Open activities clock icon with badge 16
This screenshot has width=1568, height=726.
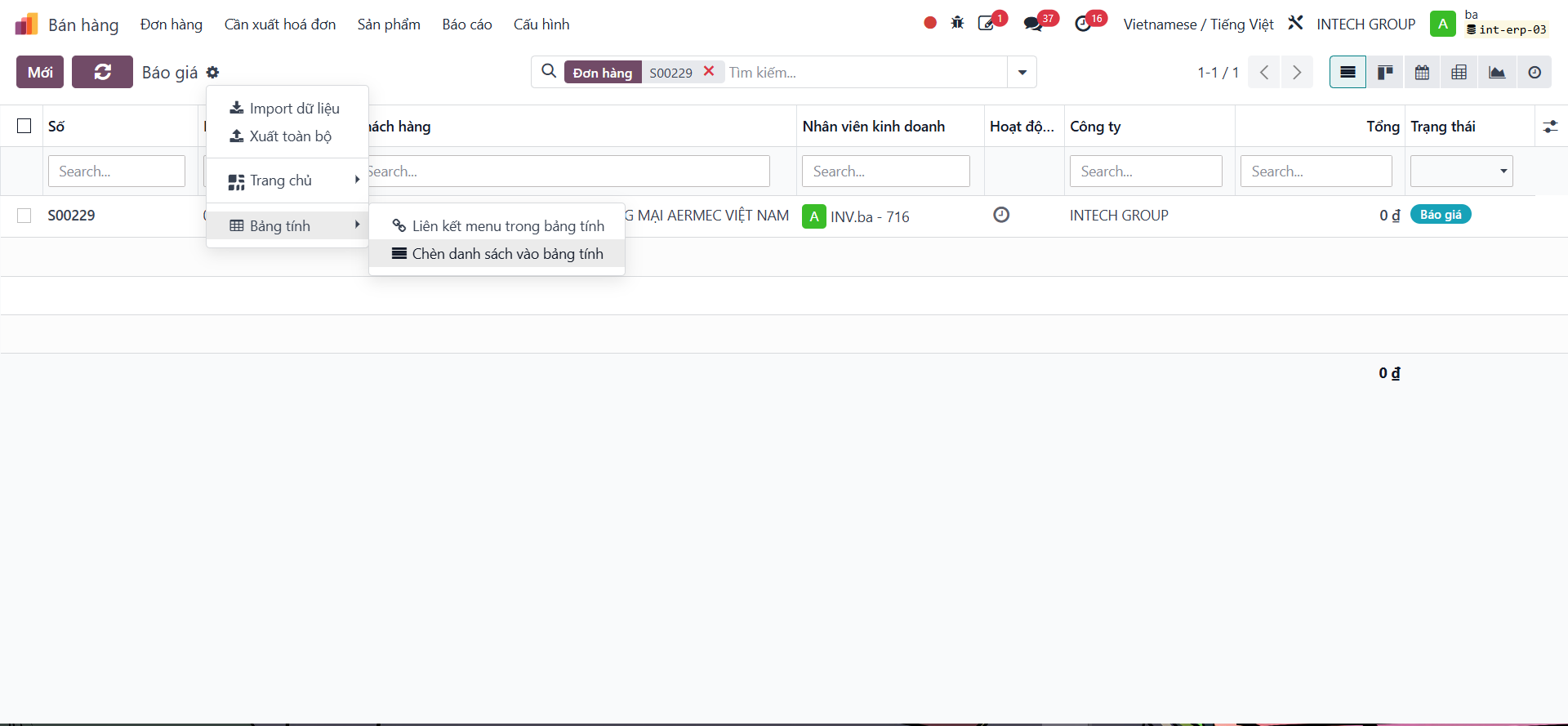[1083, 24]
